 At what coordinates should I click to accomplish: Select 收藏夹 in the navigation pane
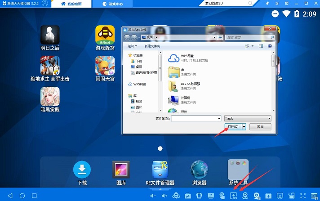136,55
